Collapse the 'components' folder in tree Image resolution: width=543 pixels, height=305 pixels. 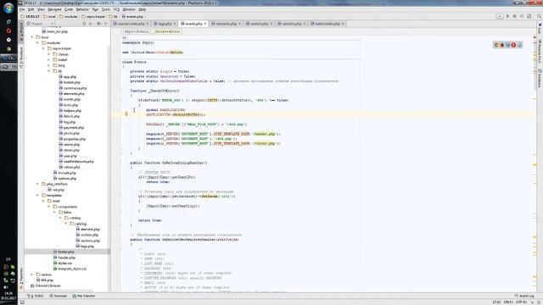tap(49, 207)
